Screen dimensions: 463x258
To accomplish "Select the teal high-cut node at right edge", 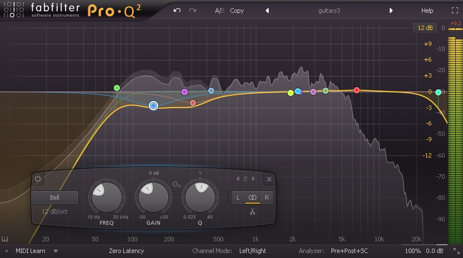I will (x=439, y=93).
